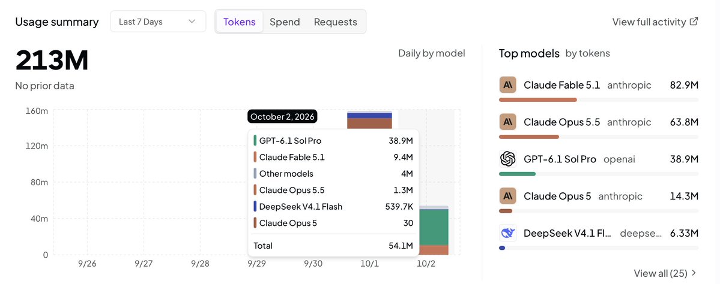Click the No prior data text

(x=44, y=86)
